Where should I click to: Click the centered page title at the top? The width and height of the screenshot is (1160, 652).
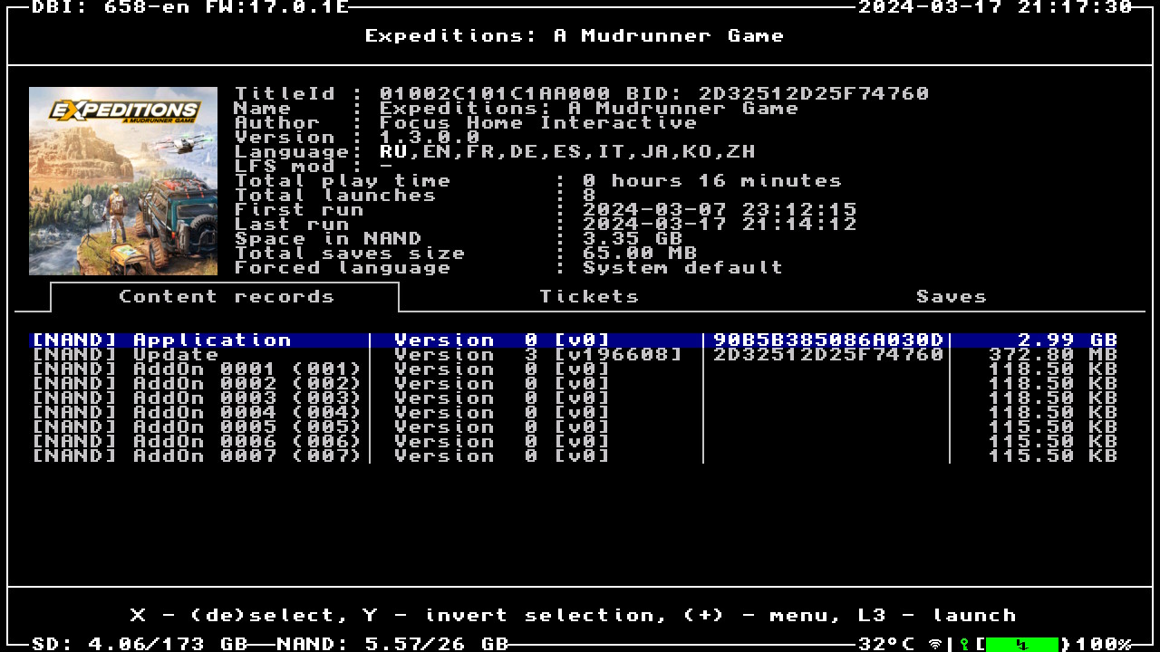click(575, 36)
